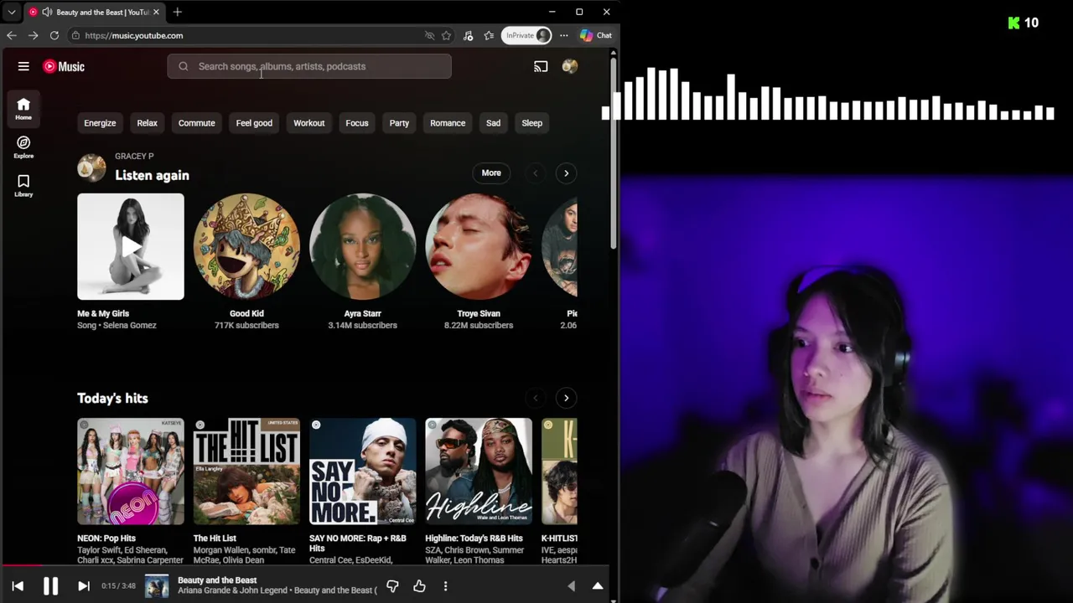Click GRACEY P profile picture
Viewport: 1073px width, 603px height.
pos(91,167)
